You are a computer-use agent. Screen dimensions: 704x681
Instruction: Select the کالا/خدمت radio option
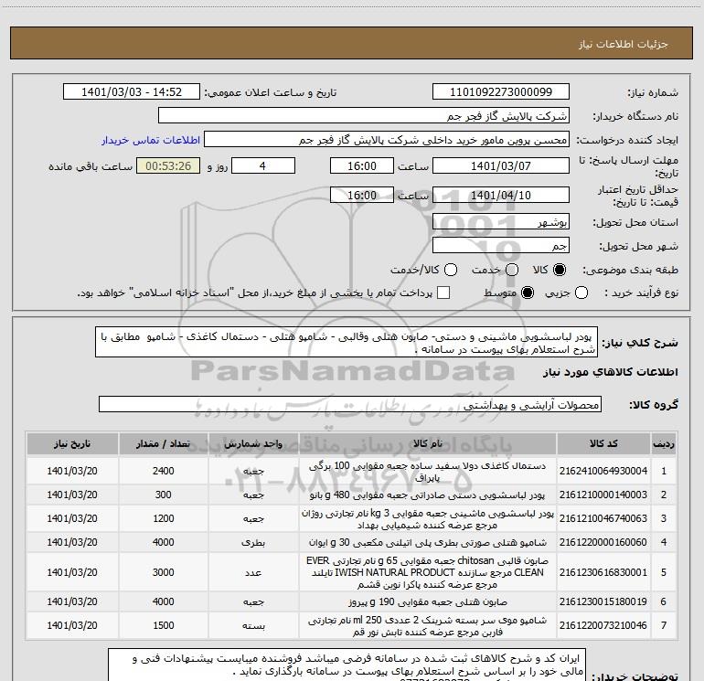451,270
